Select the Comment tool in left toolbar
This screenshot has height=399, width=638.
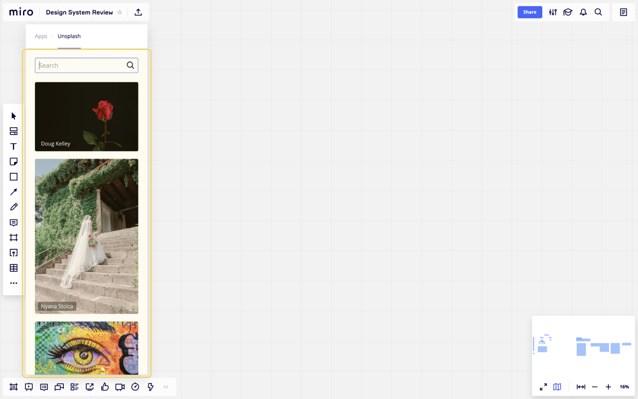tap(13, 222)
